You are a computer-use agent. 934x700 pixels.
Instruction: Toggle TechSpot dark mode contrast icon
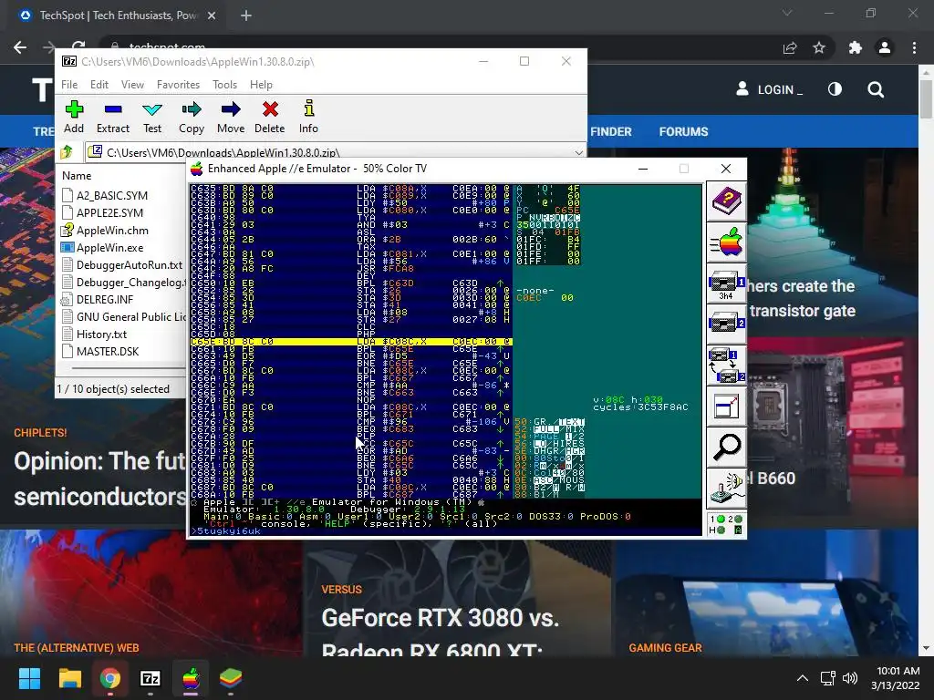point(835,89)
